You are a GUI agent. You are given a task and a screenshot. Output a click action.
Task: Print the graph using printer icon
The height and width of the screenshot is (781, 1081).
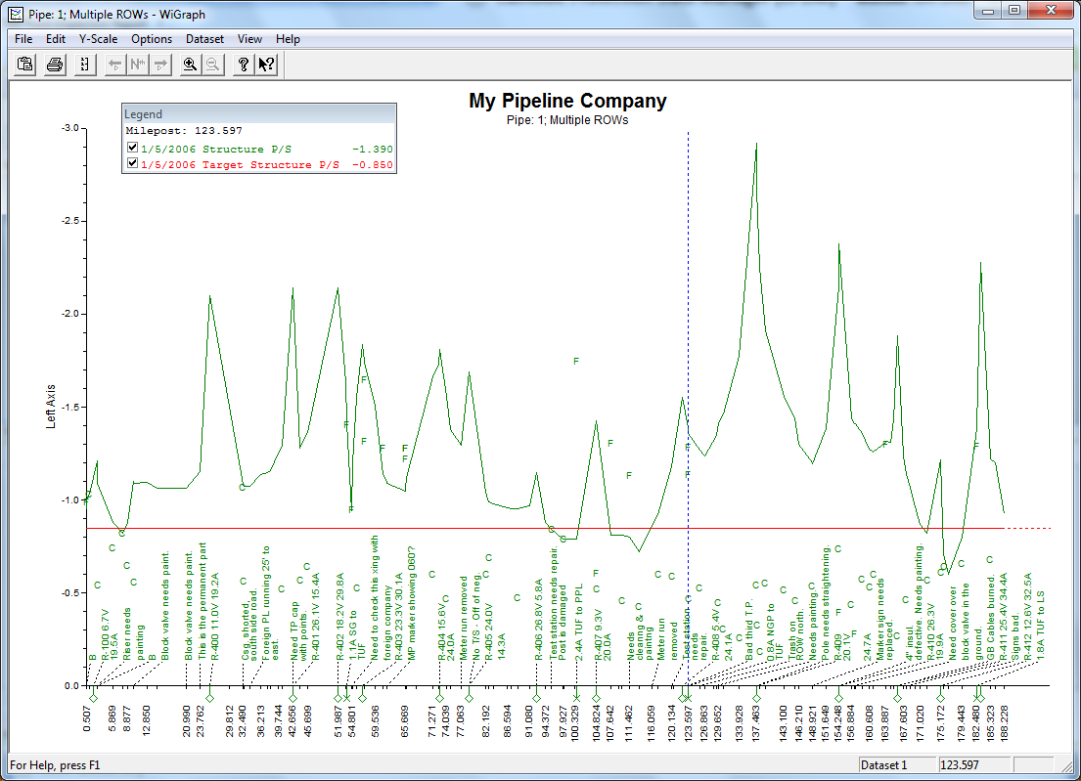(x=55, y=65)
